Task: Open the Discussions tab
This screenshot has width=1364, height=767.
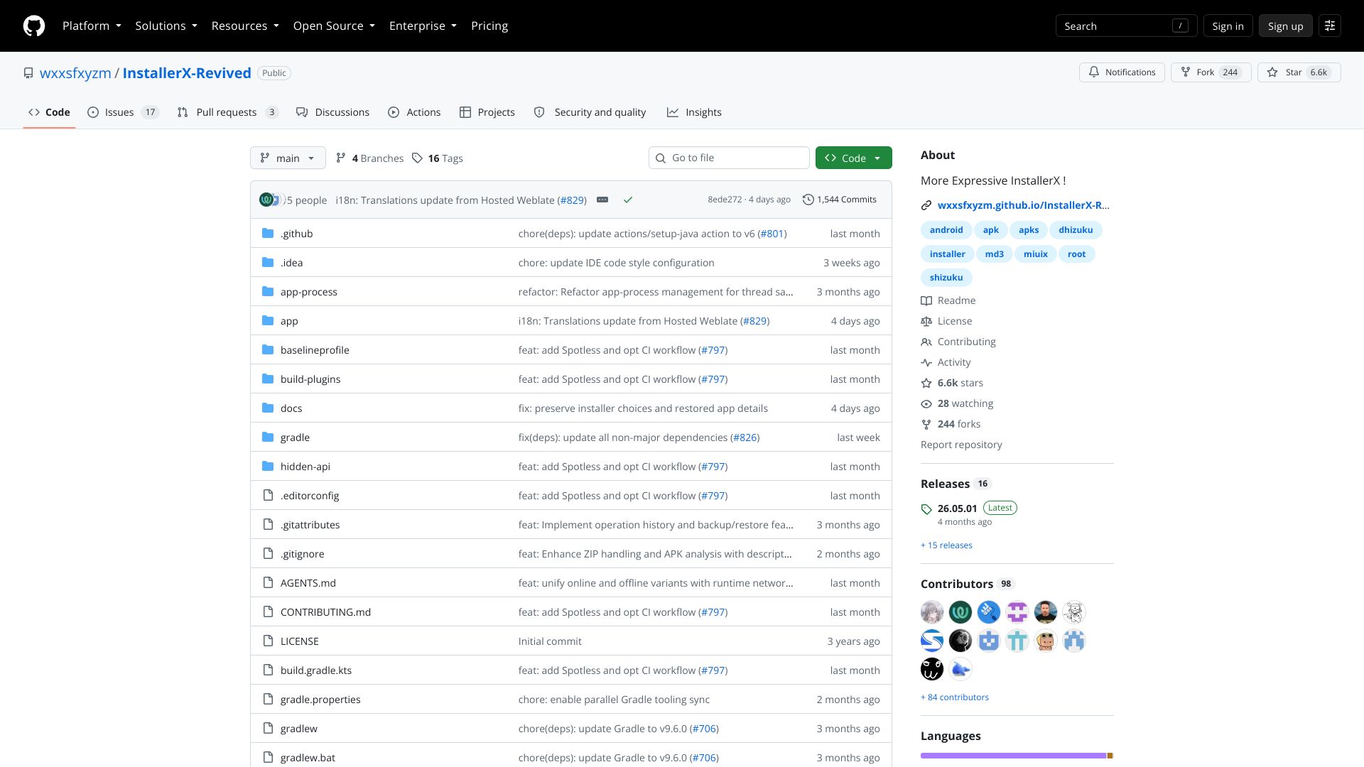Action: pyautogui.click(x=332, y=112)
